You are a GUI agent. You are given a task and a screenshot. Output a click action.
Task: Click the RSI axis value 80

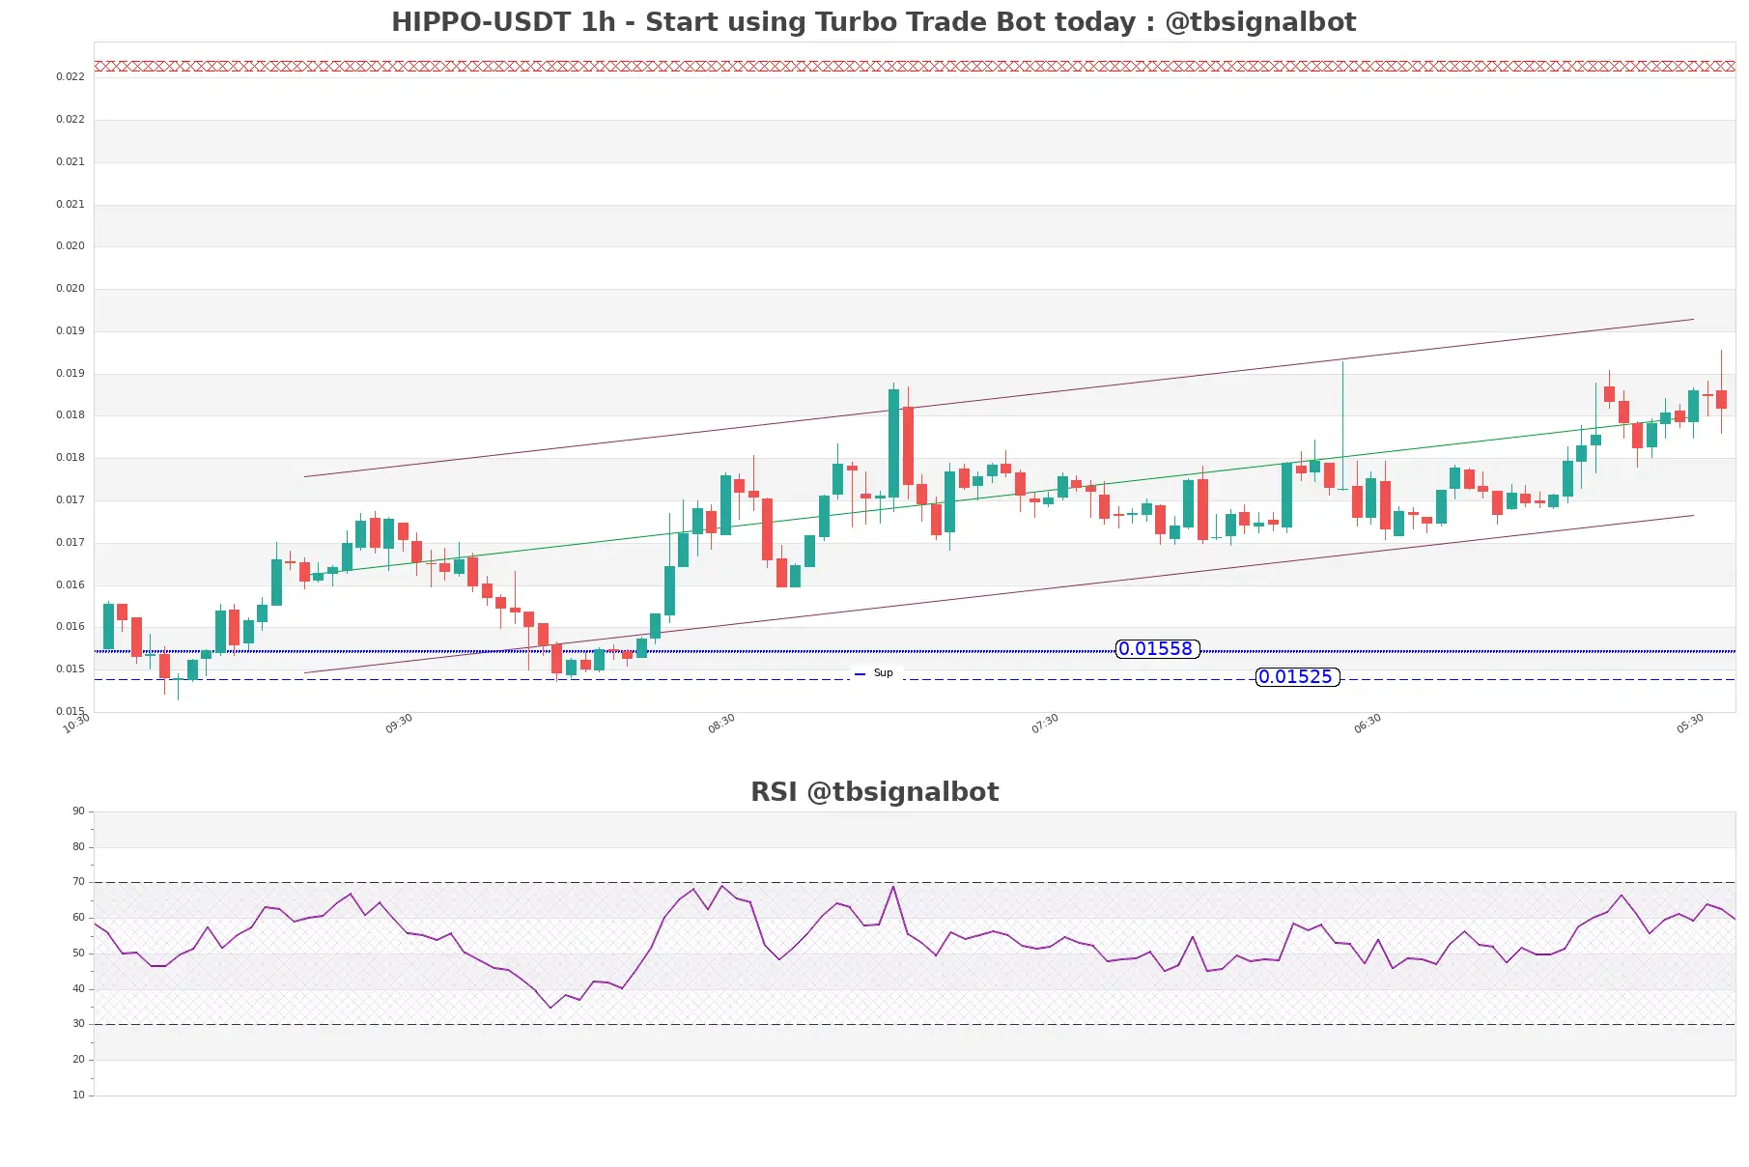tap(78, 847)
